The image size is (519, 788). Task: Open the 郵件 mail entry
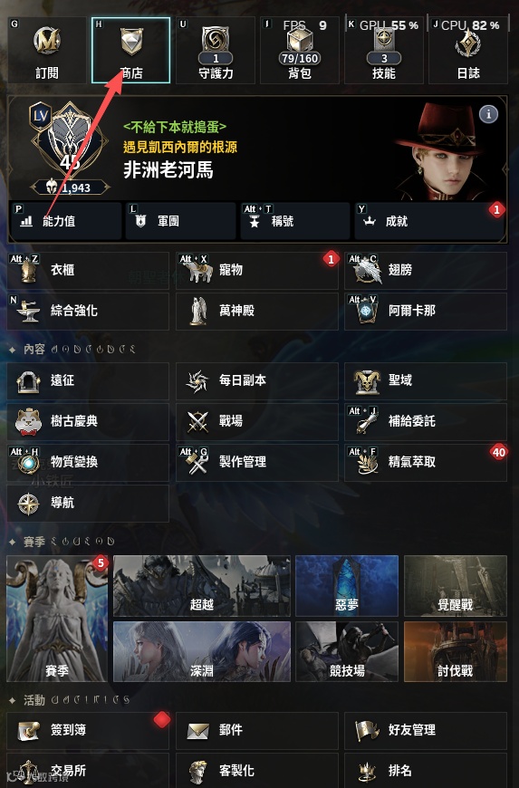point(256,730)
